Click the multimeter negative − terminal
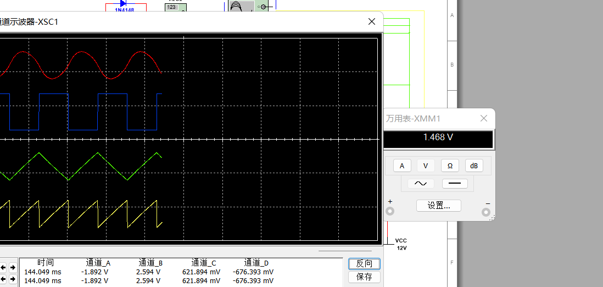The height and width of the screenshot is (287, 603). click(486, 212)
